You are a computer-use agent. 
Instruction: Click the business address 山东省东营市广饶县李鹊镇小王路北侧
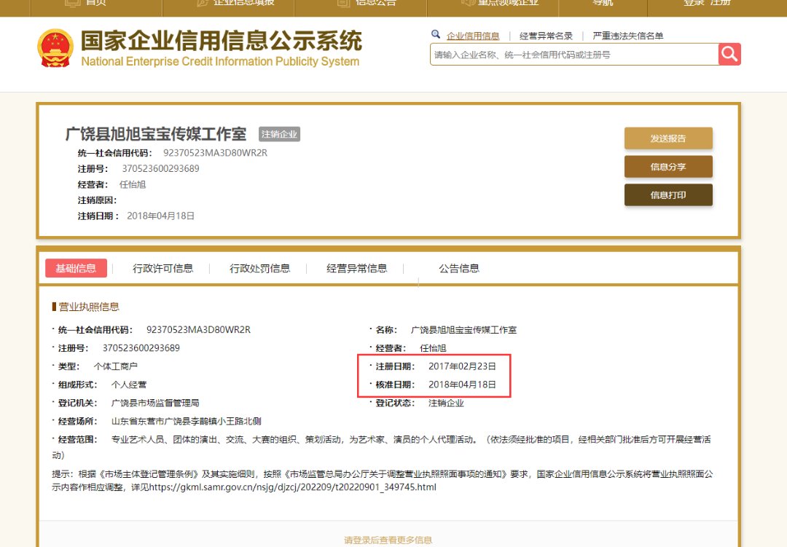[x=187, y=421]
